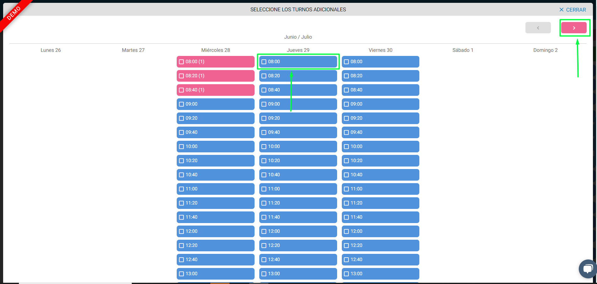The height and width of the screenshot is (284, 597).
Task: Check the Miércoles 28 08:20 (1) slot
Action: point(215,76)
